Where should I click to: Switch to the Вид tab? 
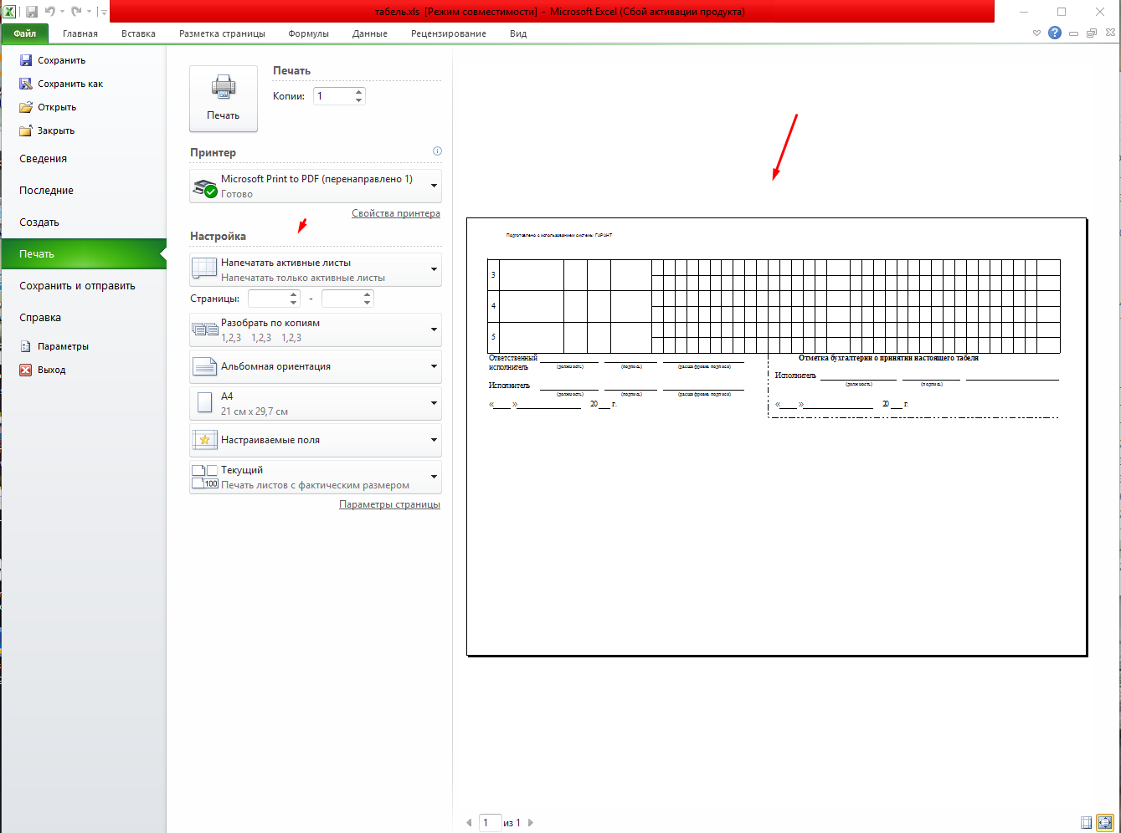point(518,33)
